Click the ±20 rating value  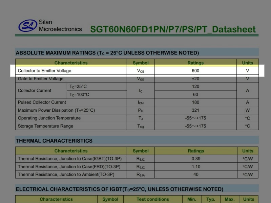[x=195, y=79]
